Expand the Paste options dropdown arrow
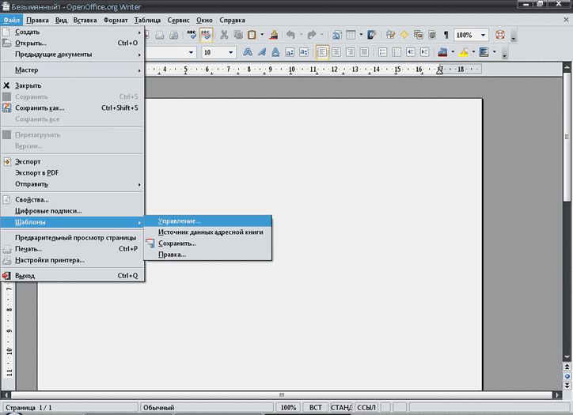The height and width of the screenshot is (415, 573). [262, 35]
